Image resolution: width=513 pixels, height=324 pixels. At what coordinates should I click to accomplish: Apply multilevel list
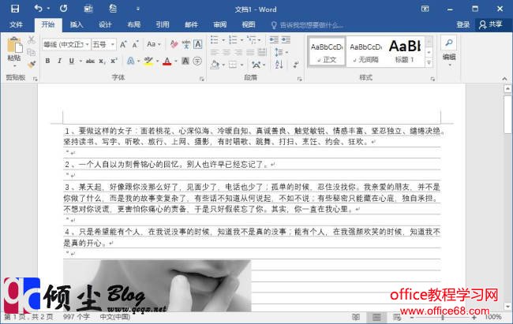click(252, 40)
